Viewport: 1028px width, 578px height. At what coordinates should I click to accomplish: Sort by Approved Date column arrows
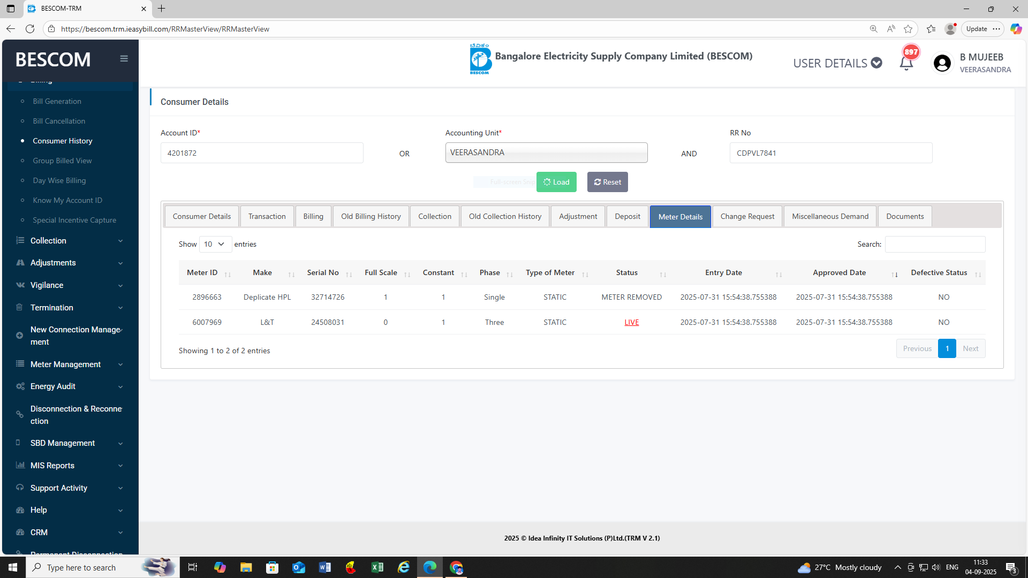[895, 274]
